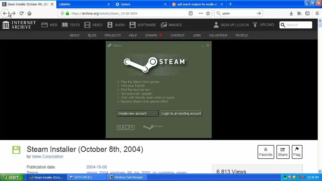Click the Task Manager CPU tray icon
The width and height of the screenshot is (322, 181).
(285, 177)
